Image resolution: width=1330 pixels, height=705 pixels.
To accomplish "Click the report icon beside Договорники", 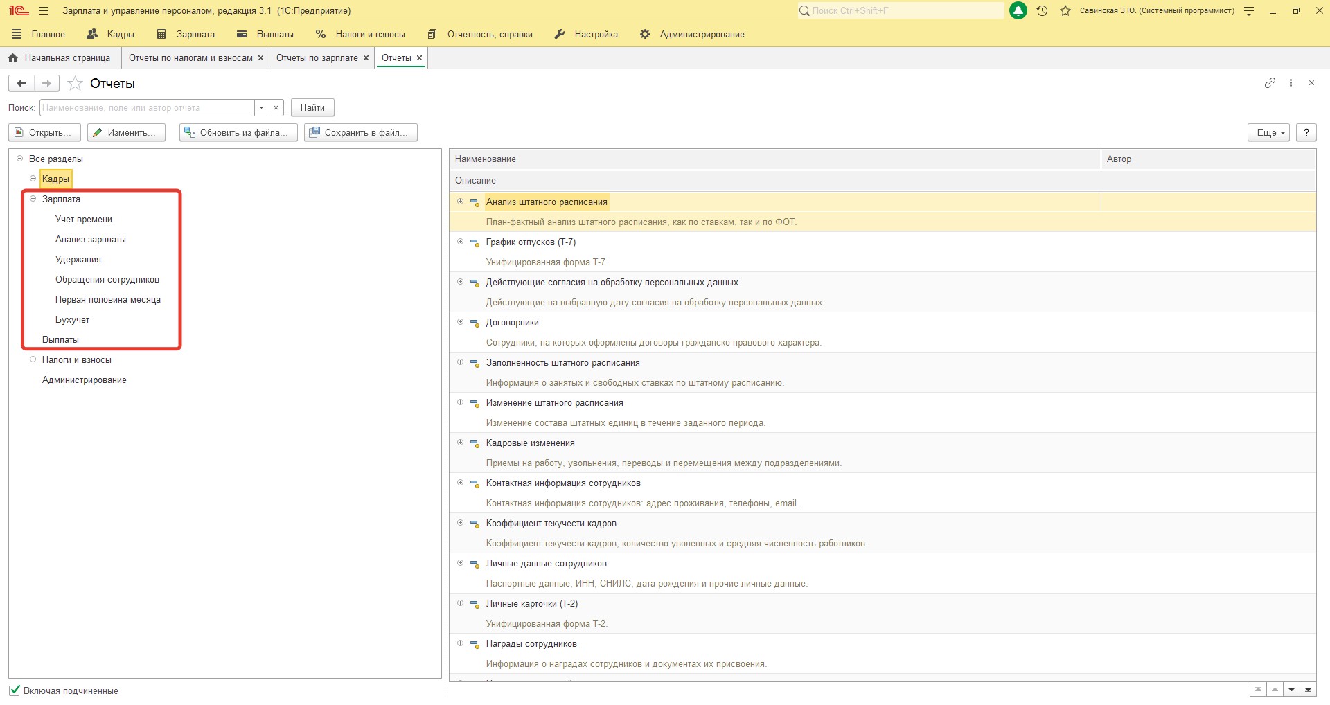I will pyautogui.click(x=475, y=323).
